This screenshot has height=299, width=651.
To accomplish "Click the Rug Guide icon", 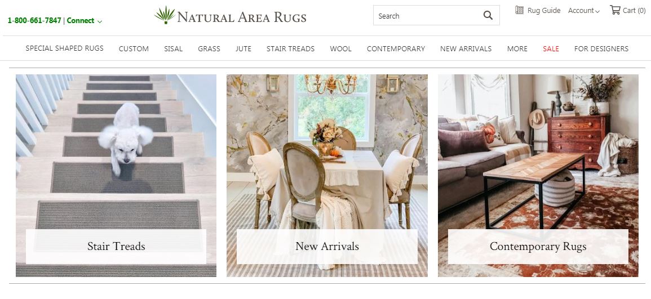I will click(519, 10).
